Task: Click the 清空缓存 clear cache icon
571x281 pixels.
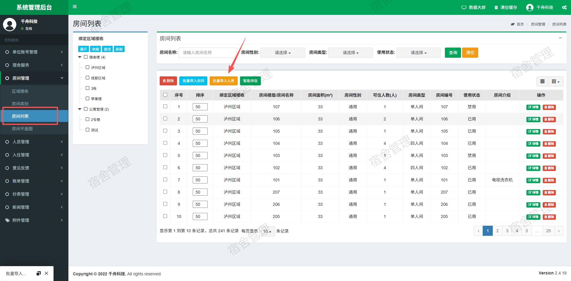Action: (496, 7)
